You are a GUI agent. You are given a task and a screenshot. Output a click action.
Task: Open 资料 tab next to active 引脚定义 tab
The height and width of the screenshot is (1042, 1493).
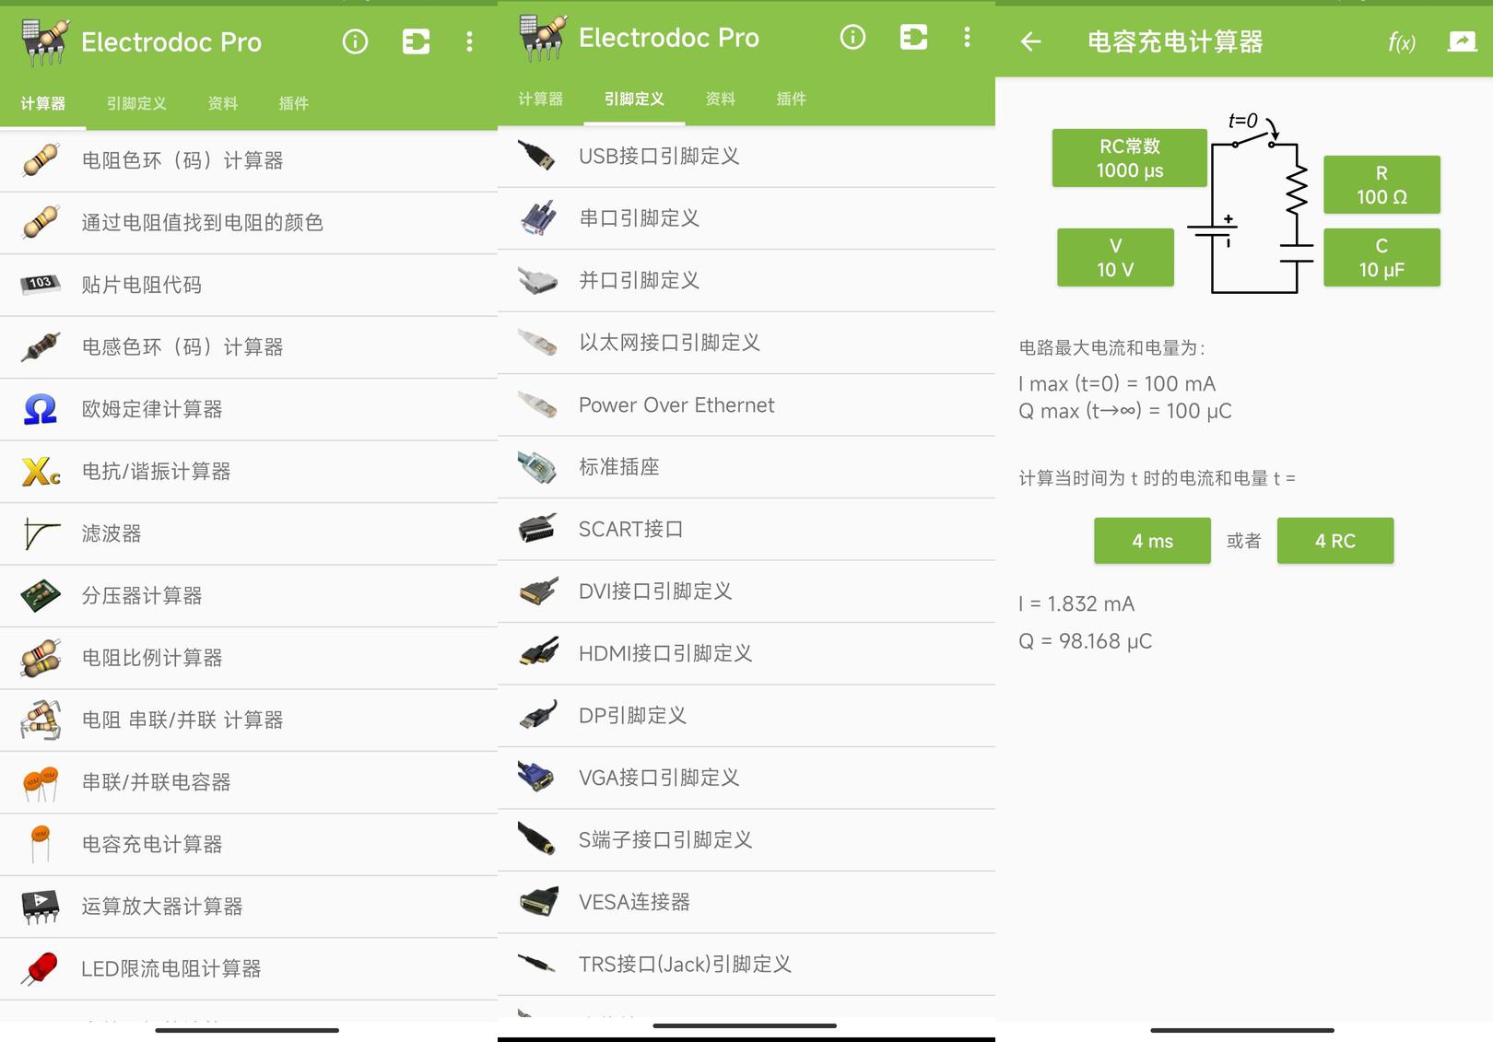tap(720, 99)
